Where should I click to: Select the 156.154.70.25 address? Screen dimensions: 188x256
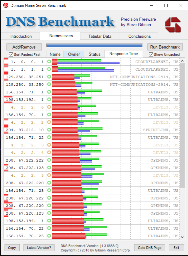point(25,236)
